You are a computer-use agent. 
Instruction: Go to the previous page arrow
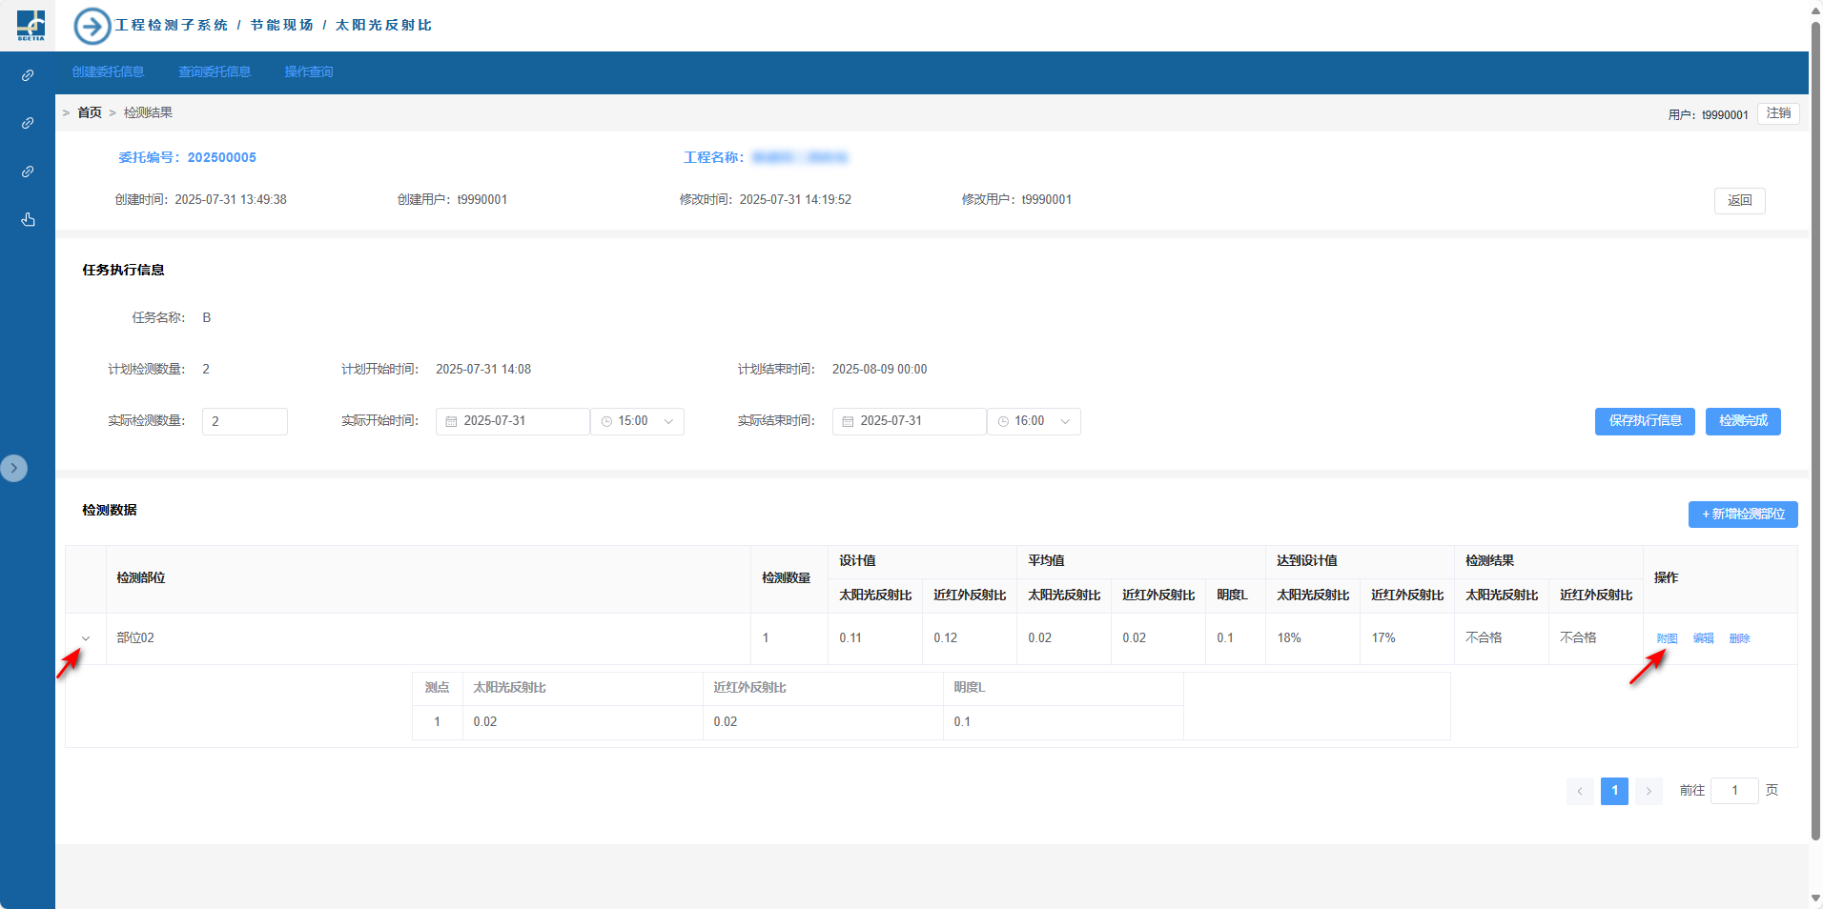(x=1580, y=791)
